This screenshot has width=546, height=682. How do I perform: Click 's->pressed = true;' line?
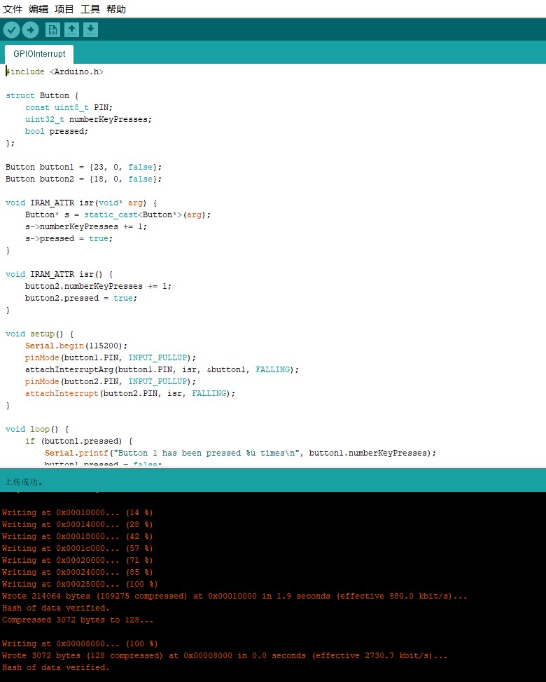69,238
